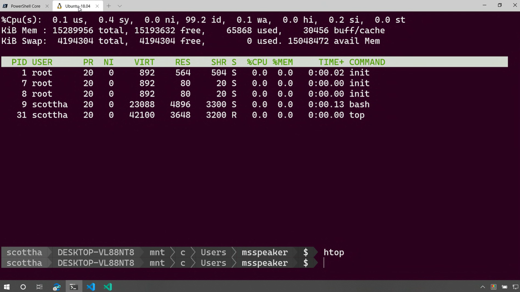Open the Windows Start menu
This screenshot has height=292, width=520.
coord(7,287)
